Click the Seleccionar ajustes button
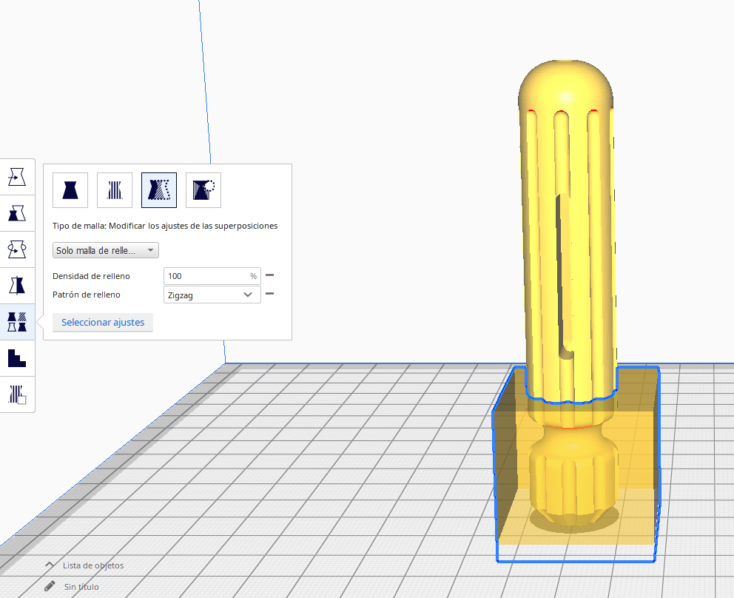The height and width of the screenshot is (598, 734). (102, 322)
